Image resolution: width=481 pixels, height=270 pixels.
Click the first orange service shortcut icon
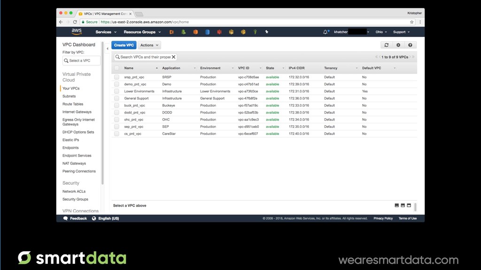click(171, 32)
